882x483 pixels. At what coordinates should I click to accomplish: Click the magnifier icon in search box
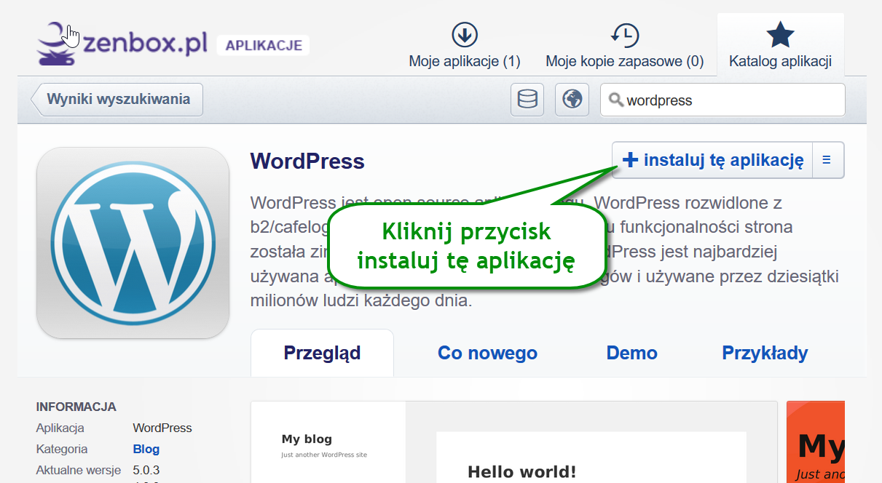pos(616,100)
